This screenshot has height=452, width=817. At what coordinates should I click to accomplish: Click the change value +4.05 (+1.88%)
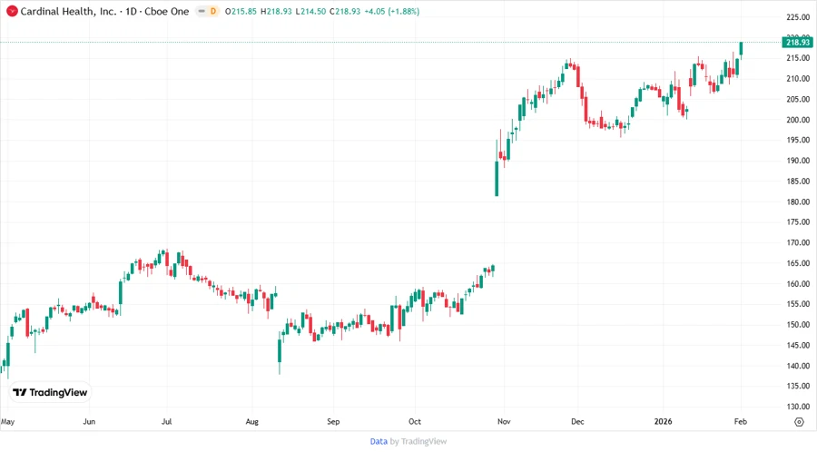(x=391, y=11)
